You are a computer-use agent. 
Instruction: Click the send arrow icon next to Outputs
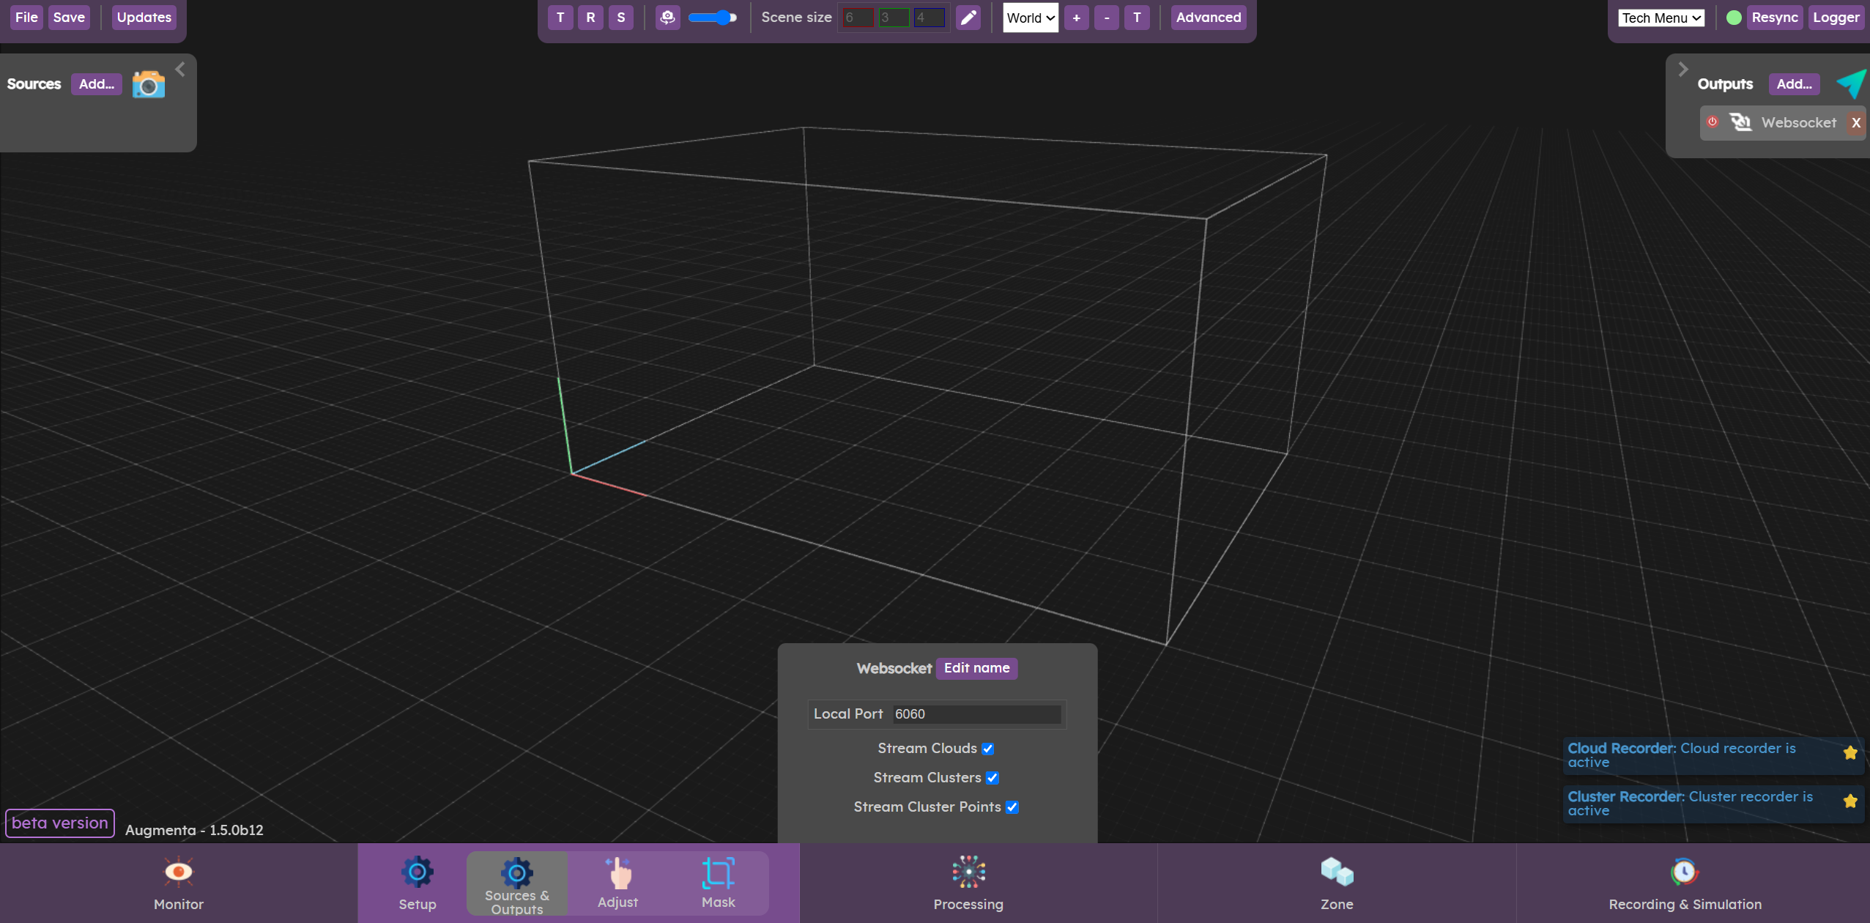(1851, 84)
